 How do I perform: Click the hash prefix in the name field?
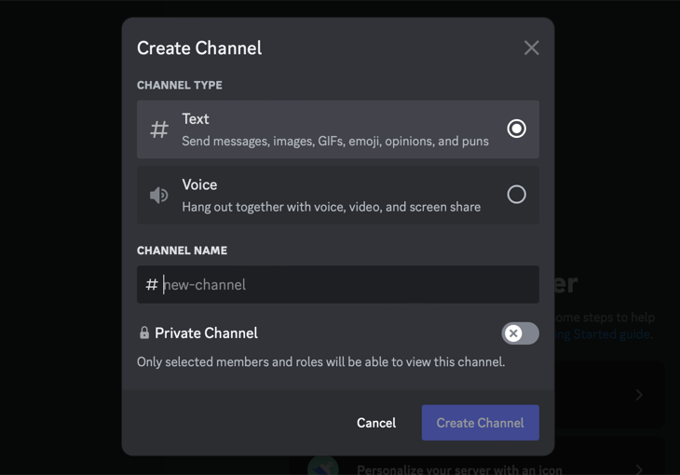pos(152,284)
